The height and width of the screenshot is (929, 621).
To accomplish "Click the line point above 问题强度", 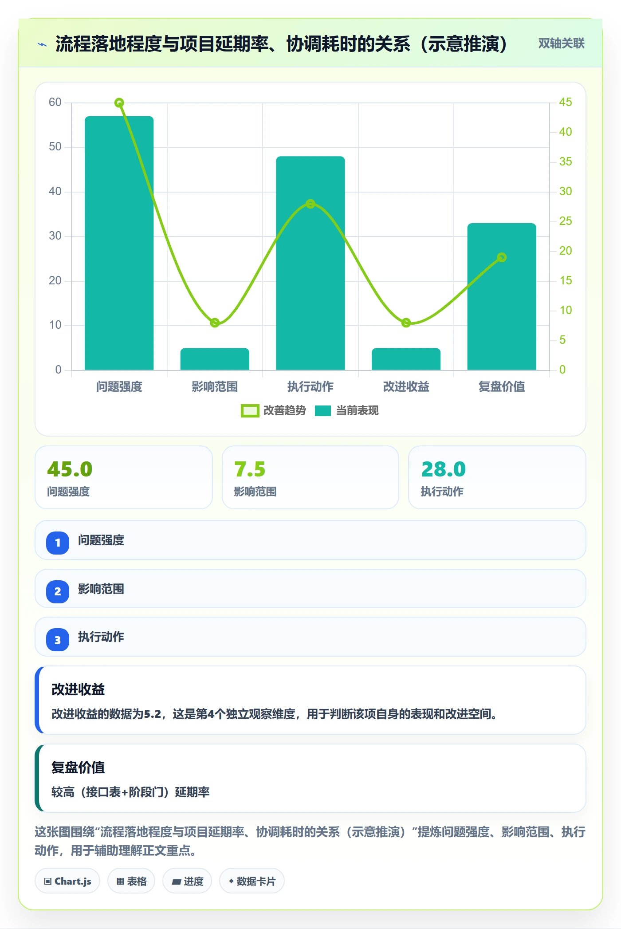I will point(119,103).
